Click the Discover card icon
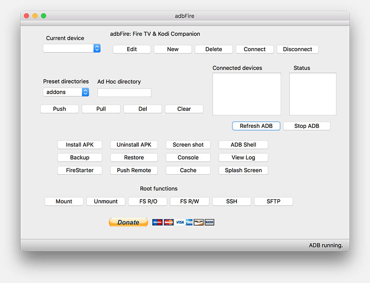 198,222
